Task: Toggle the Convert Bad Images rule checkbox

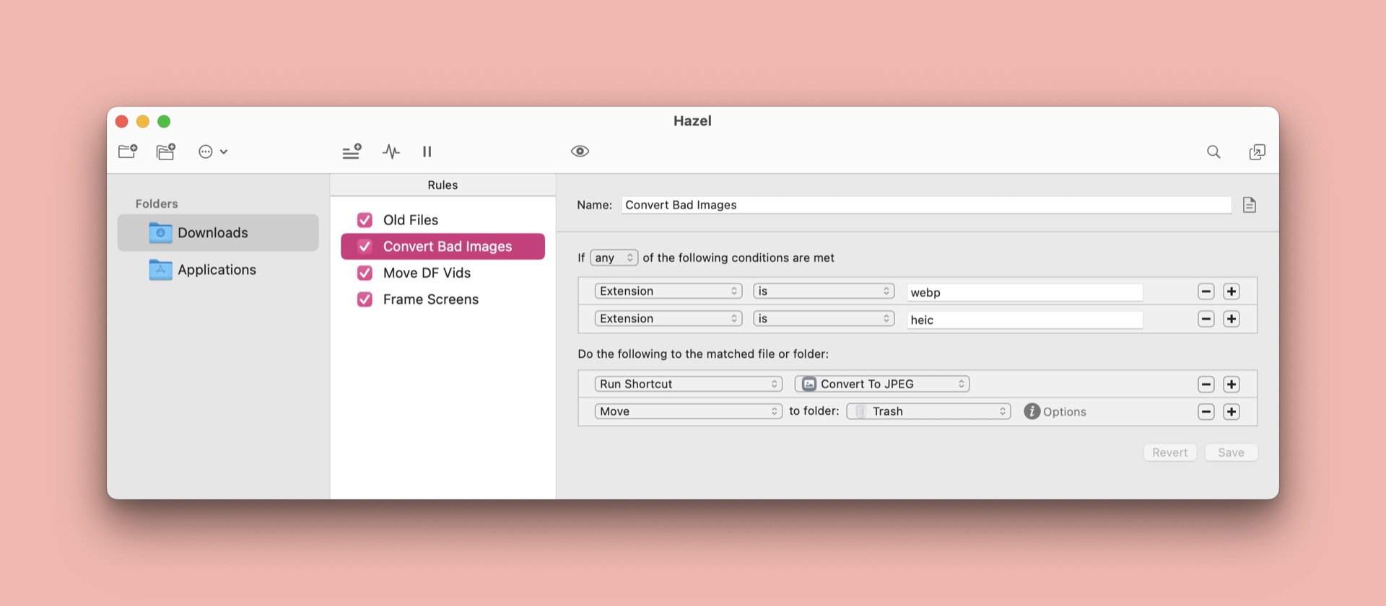Action: pyautogui.click(x=365, y=247)
